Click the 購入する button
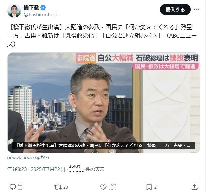 [x=175, y=10]
